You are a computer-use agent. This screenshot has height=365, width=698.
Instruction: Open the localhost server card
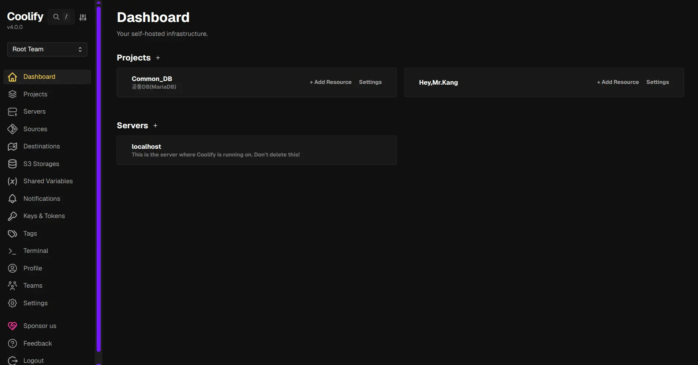coord(257,150)
